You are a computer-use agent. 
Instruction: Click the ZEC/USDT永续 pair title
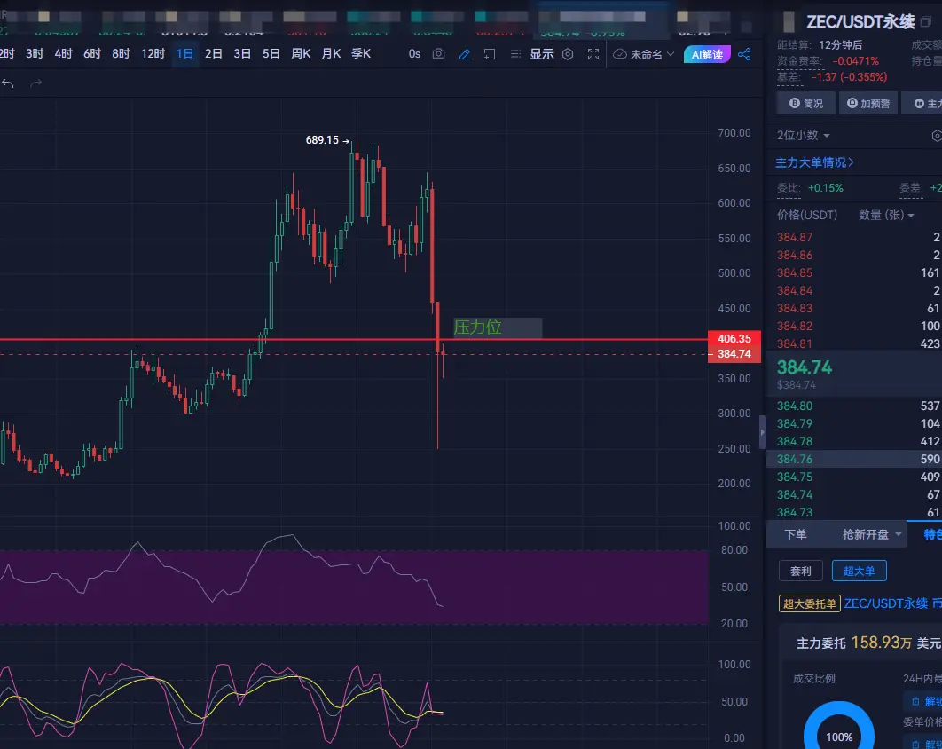pyautogui.click(x=860, y=22)
